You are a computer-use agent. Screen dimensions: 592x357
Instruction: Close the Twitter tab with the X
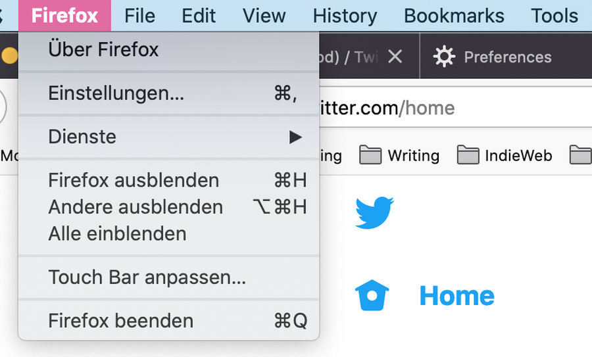tap(395, 57)
